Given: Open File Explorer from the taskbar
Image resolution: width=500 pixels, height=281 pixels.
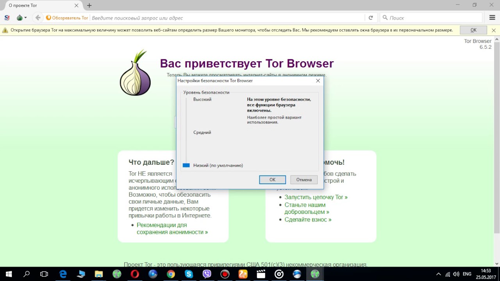Looking at the screenshot, I should tap(99, 274).
